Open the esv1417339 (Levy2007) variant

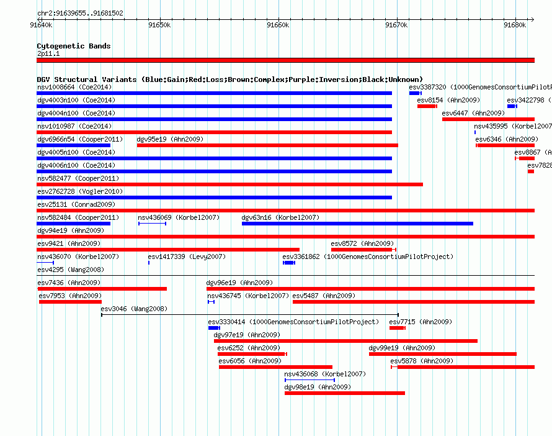[149, 263]
